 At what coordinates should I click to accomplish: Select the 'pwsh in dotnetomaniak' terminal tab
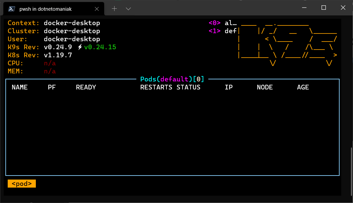tap(54, 9)
